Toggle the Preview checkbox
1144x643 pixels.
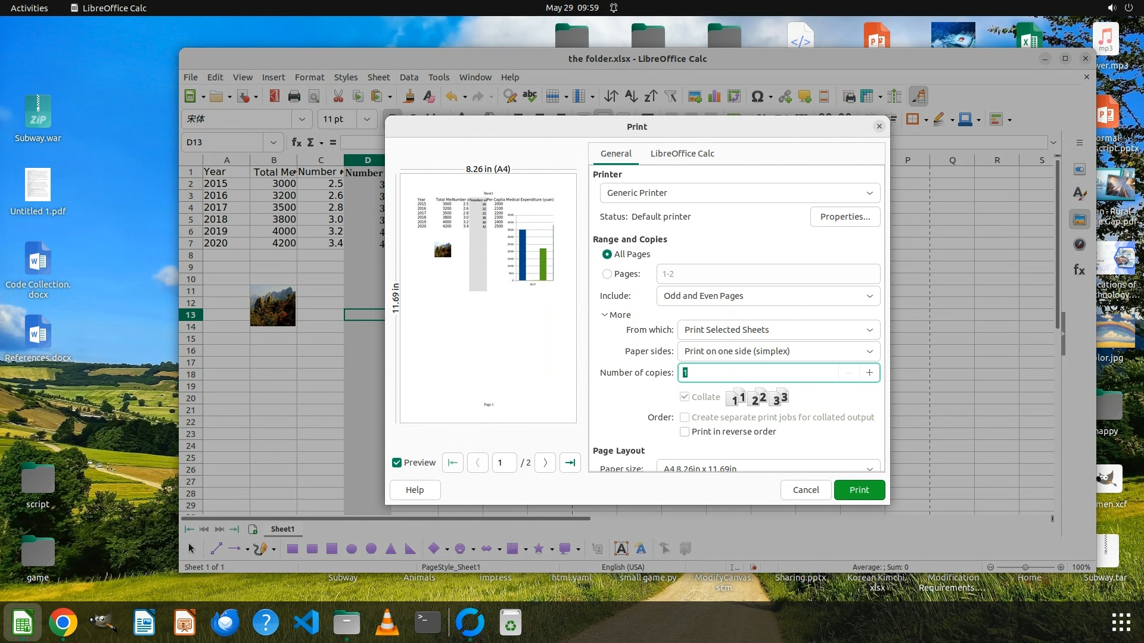(x=397, y=463)
